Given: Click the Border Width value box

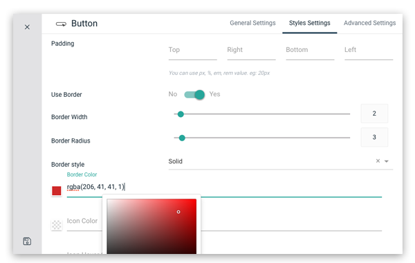Looking at the screenshot, I should pos(374,114).
